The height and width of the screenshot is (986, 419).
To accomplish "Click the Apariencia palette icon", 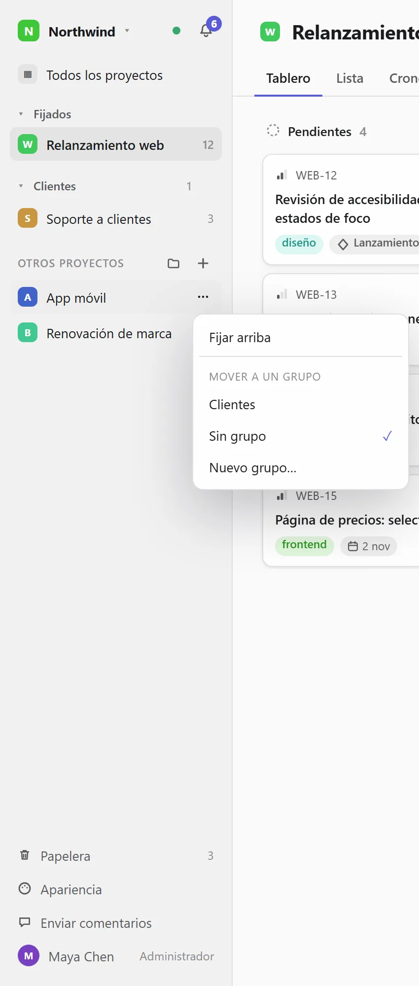I will tap(25, 889).
